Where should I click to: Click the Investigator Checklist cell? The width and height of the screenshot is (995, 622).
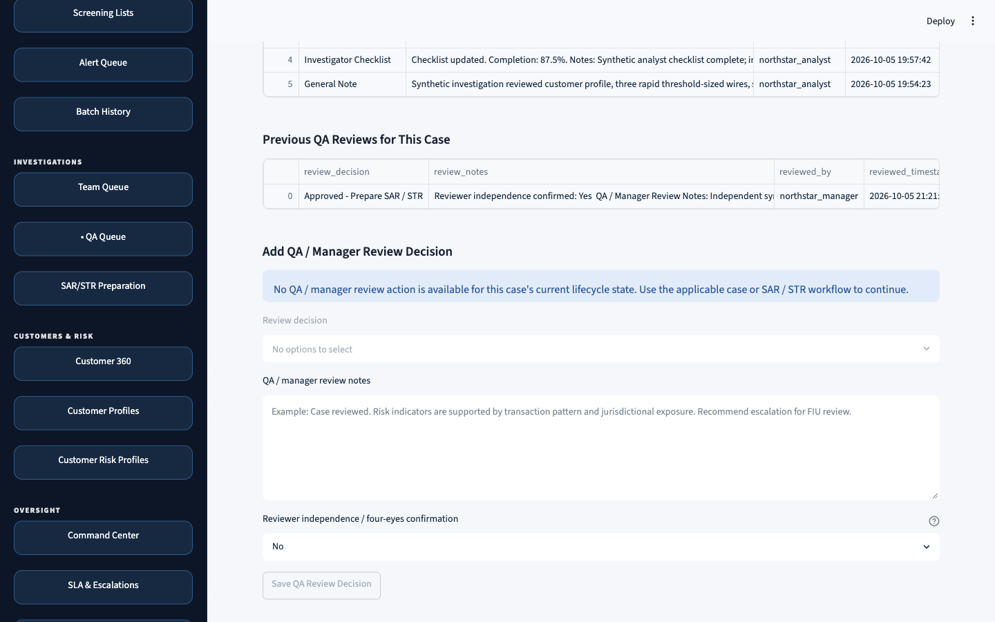352,60
